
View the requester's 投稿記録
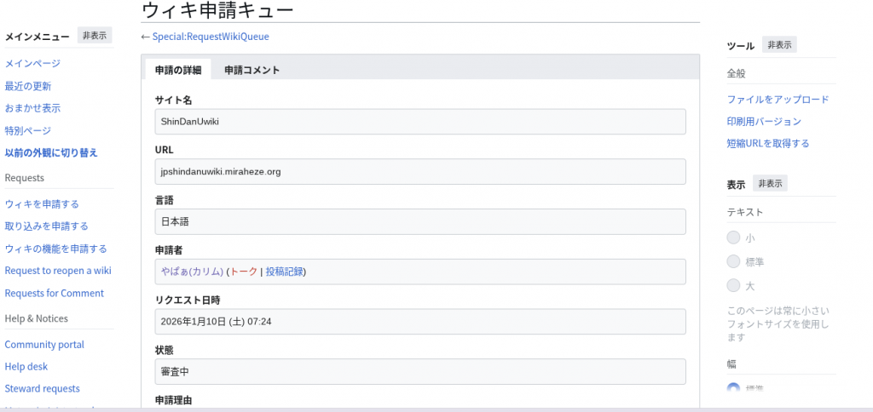pos(284,272)
